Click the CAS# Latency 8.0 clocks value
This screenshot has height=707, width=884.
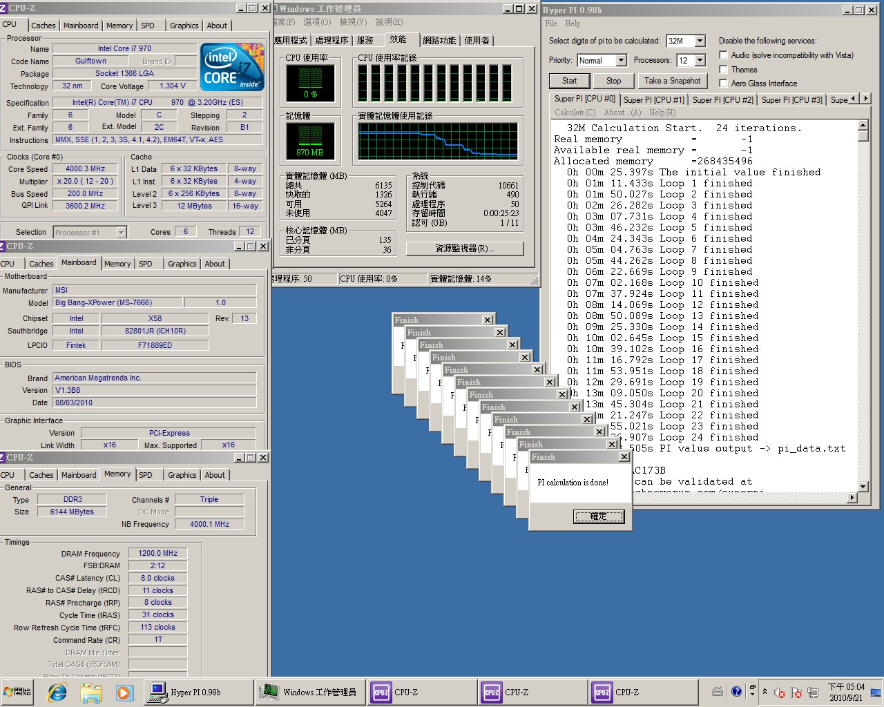157,578
